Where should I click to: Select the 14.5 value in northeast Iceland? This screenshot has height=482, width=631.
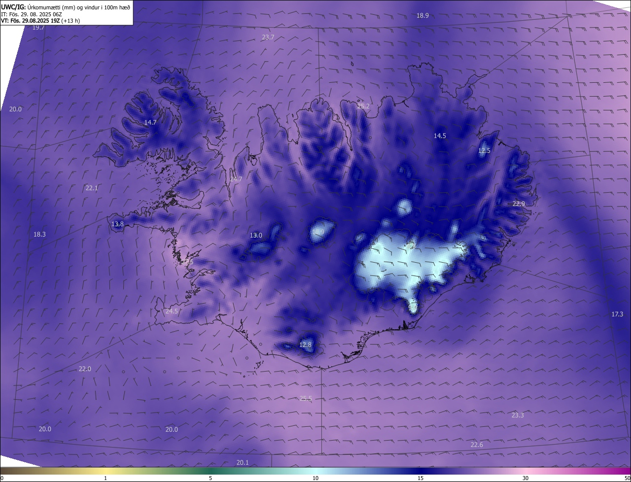tap(440, 136)
